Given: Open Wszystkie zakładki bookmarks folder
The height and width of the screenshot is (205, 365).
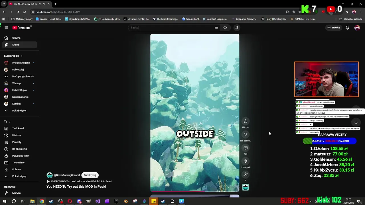Looking at the screenshot, I should 350,19.
